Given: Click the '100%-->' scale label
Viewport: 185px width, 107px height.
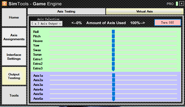Looking at the screenshot, I should pyautogui.click(x=138, y=23).
